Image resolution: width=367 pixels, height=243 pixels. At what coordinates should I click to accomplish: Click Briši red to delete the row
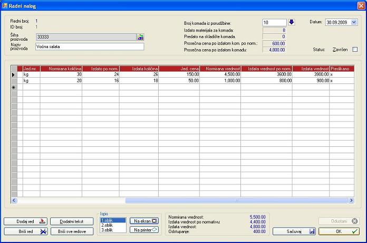26,231
